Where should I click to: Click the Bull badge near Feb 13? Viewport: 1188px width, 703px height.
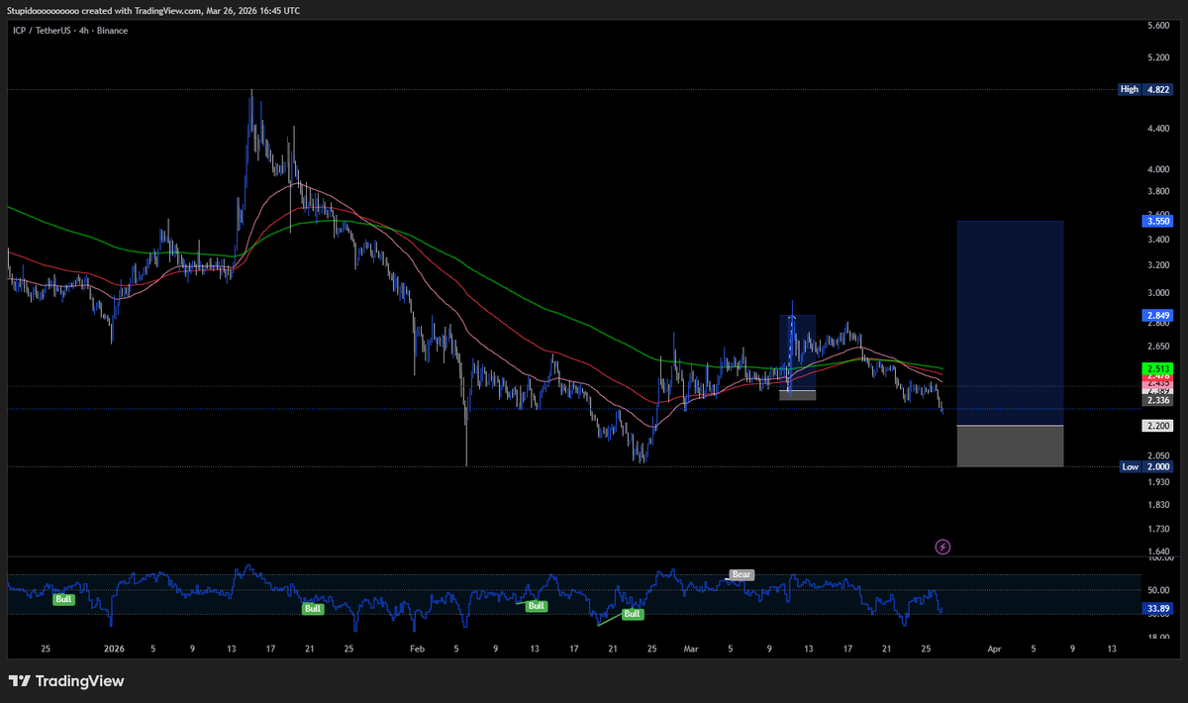(535, 605)
